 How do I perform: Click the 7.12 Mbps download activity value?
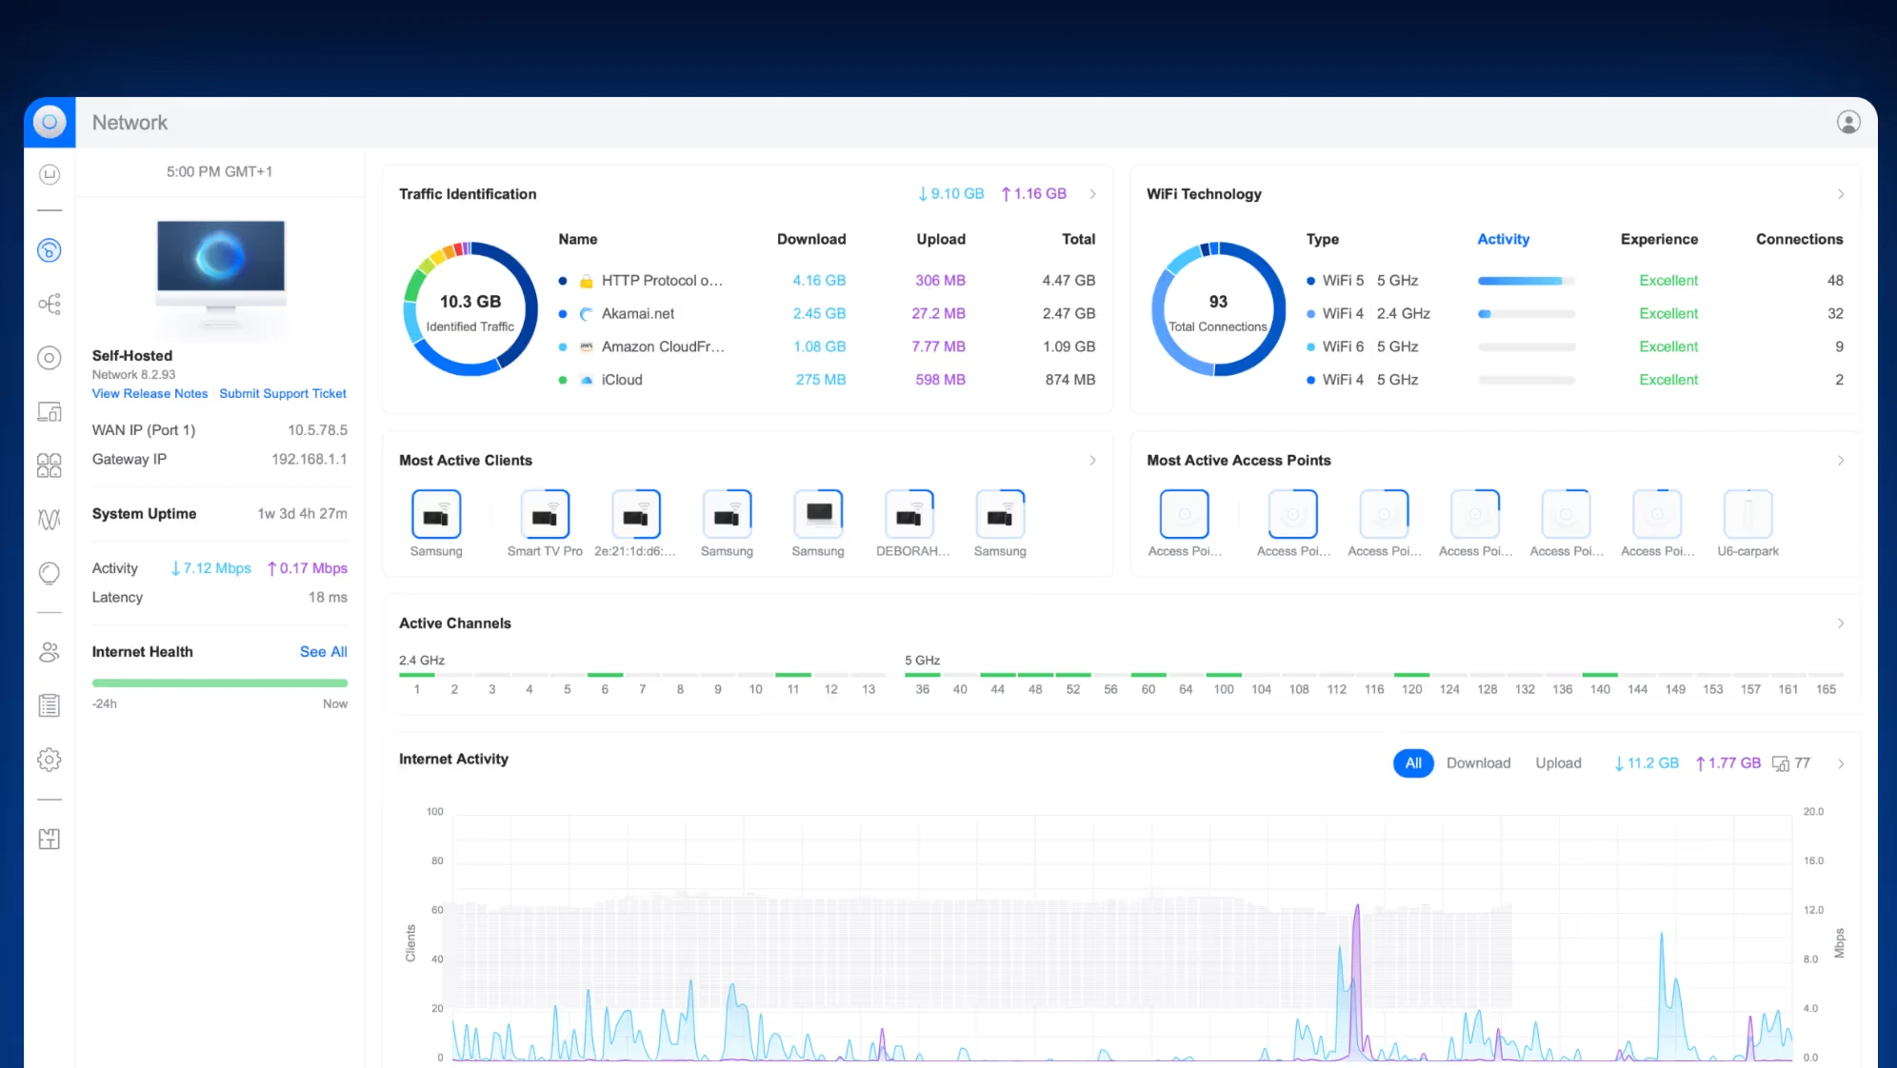[x=210, y=568]
